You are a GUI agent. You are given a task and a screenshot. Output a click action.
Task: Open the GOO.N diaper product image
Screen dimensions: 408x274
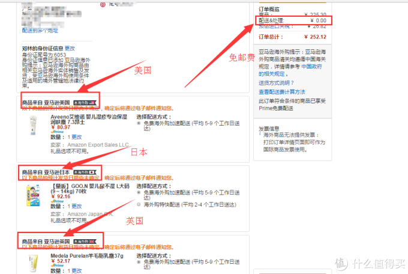click(34, 196)
